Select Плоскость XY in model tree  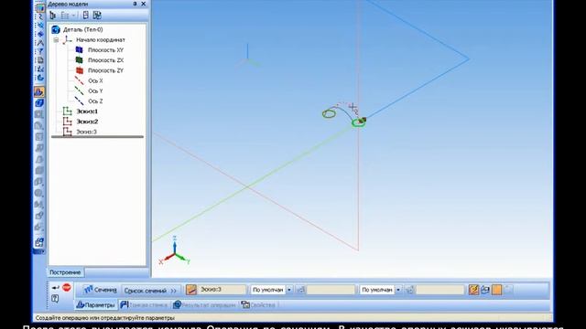105,50
